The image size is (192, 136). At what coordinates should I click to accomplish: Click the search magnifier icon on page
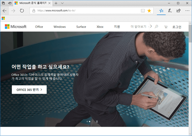pos(156,27)
